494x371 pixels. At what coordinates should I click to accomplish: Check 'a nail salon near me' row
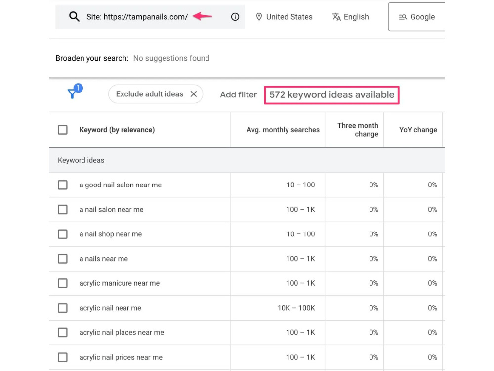pyautogui.click(x=63, y=209)
